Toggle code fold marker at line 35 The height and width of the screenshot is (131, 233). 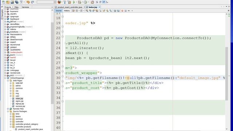point(63,101)
